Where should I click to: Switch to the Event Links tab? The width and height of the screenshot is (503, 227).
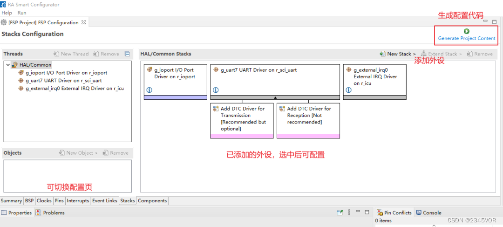[105, 201]
